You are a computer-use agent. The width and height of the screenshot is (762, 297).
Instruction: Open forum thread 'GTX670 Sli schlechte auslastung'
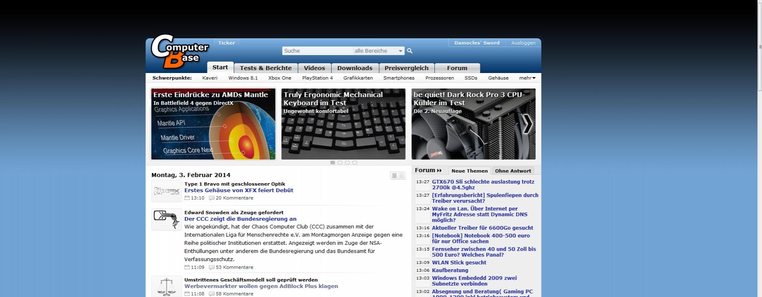click(483, 184)
